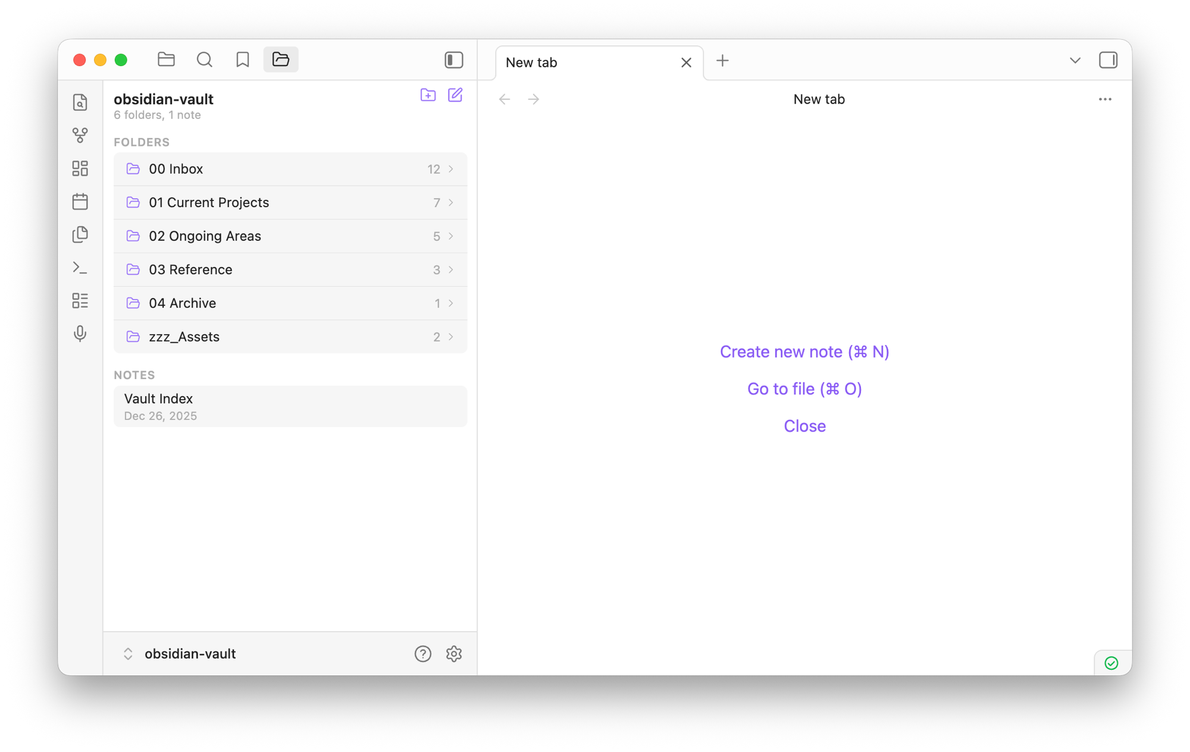
Task: Open the tab list dropdown chevron
Action: [1075, 60]
